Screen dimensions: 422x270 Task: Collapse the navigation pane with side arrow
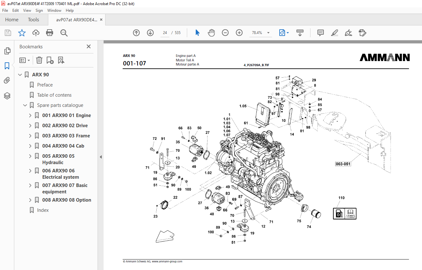pyautogui.click(x=101, y=157)
